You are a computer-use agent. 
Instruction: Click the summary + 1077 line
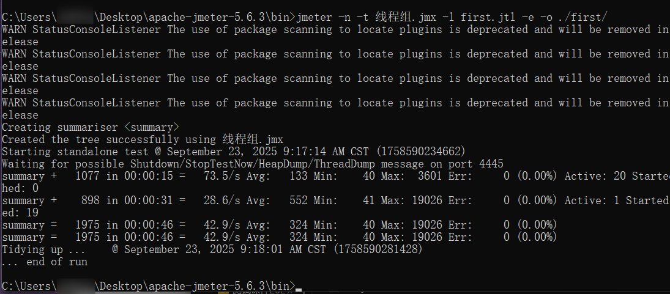click(x=335, y=176)
